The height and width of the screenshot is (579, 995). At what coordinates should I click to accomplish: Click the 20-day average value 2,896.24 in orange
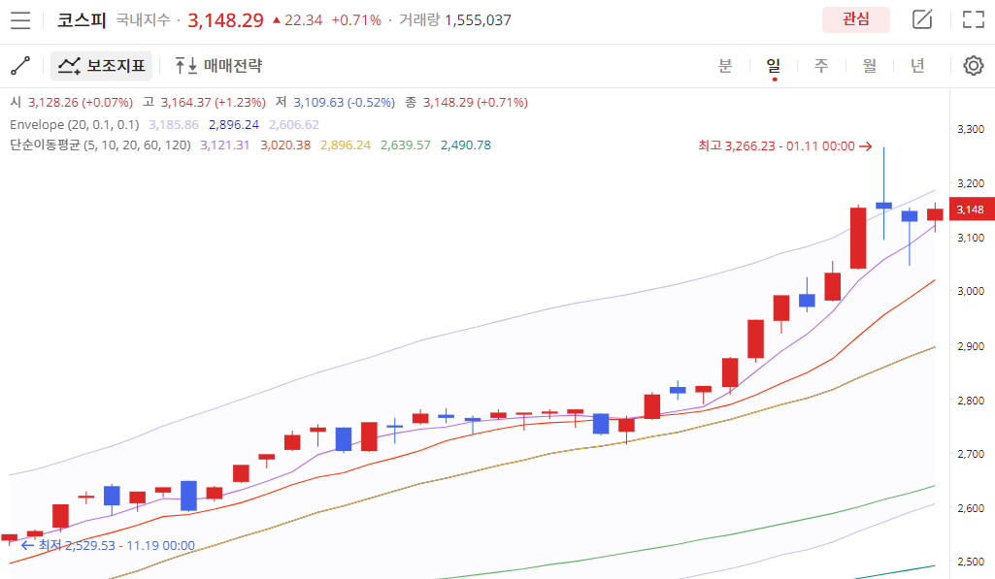click(346, 145)
